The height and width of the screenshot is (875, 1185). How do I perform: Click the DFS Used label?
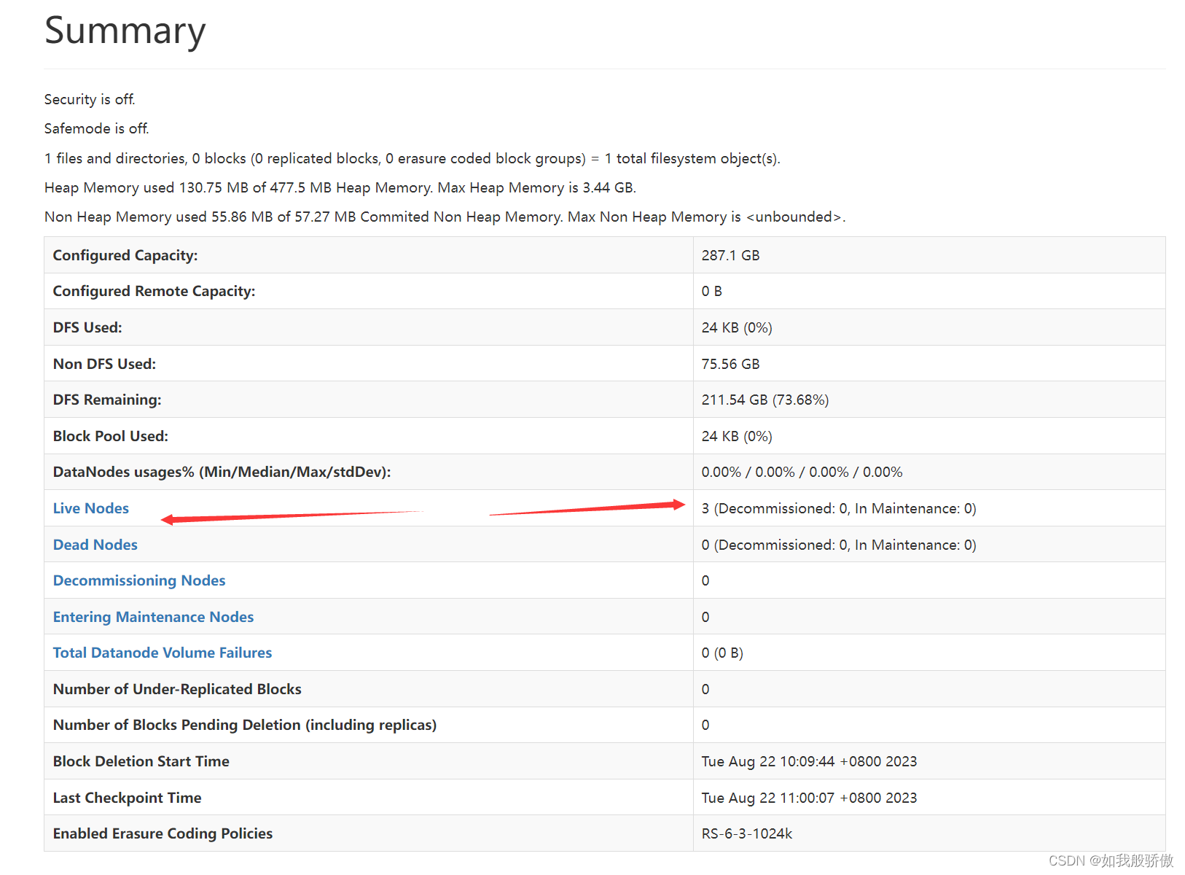pos(87,327)
